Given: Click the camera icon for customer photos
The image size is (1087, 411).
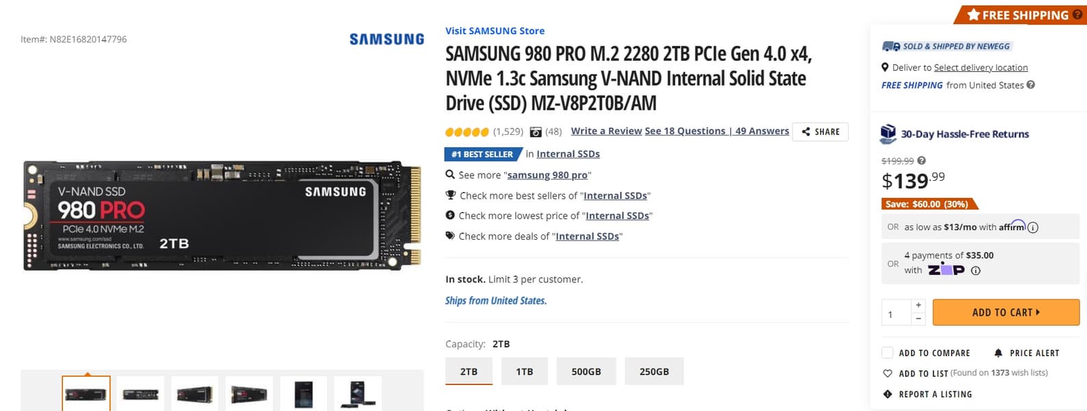Looking at the screenshot, I should coord(536,132).
